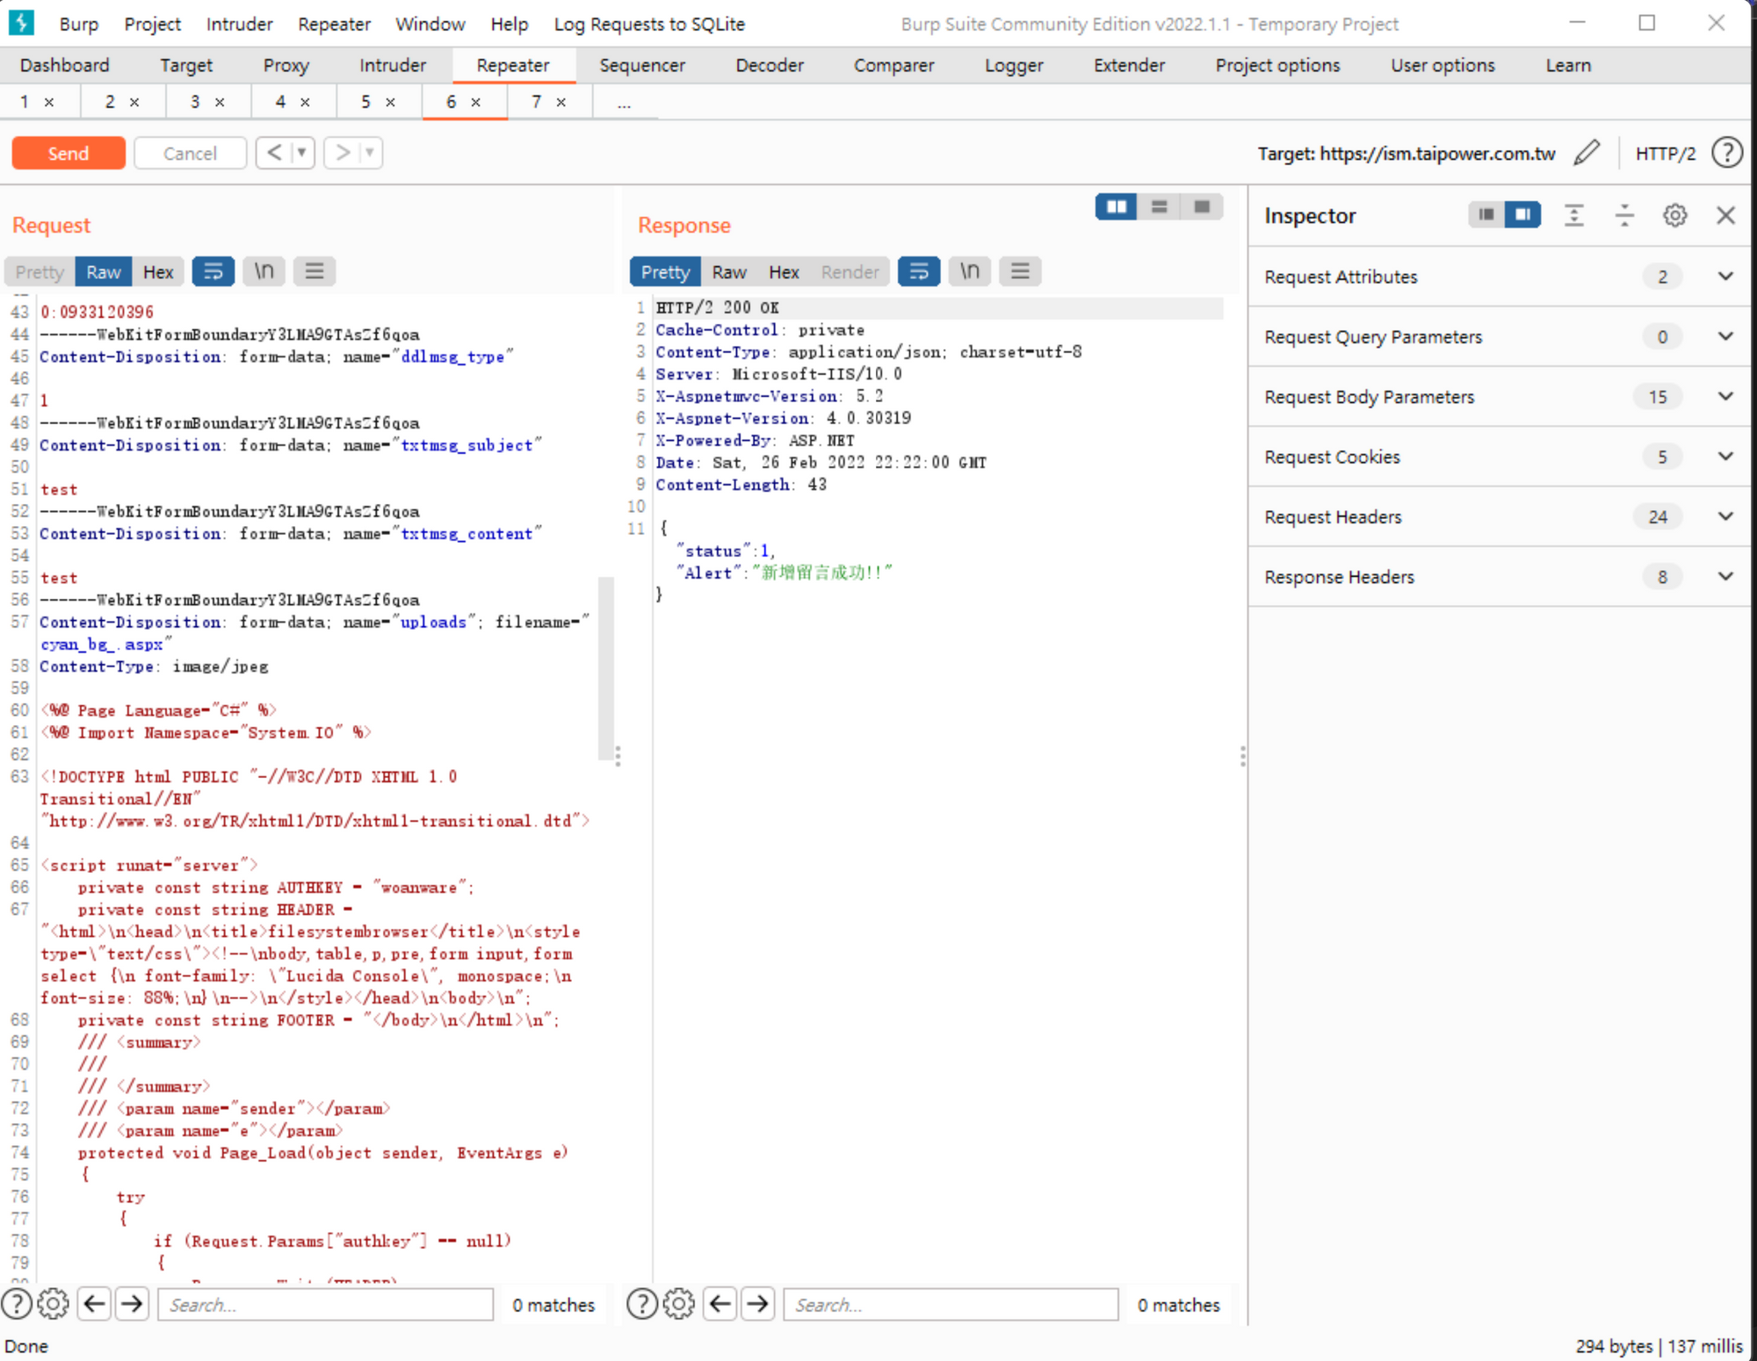Switch to Logger tab
The height and width of the screenshot is (1361, 1757).
(x=1014, y=65)
